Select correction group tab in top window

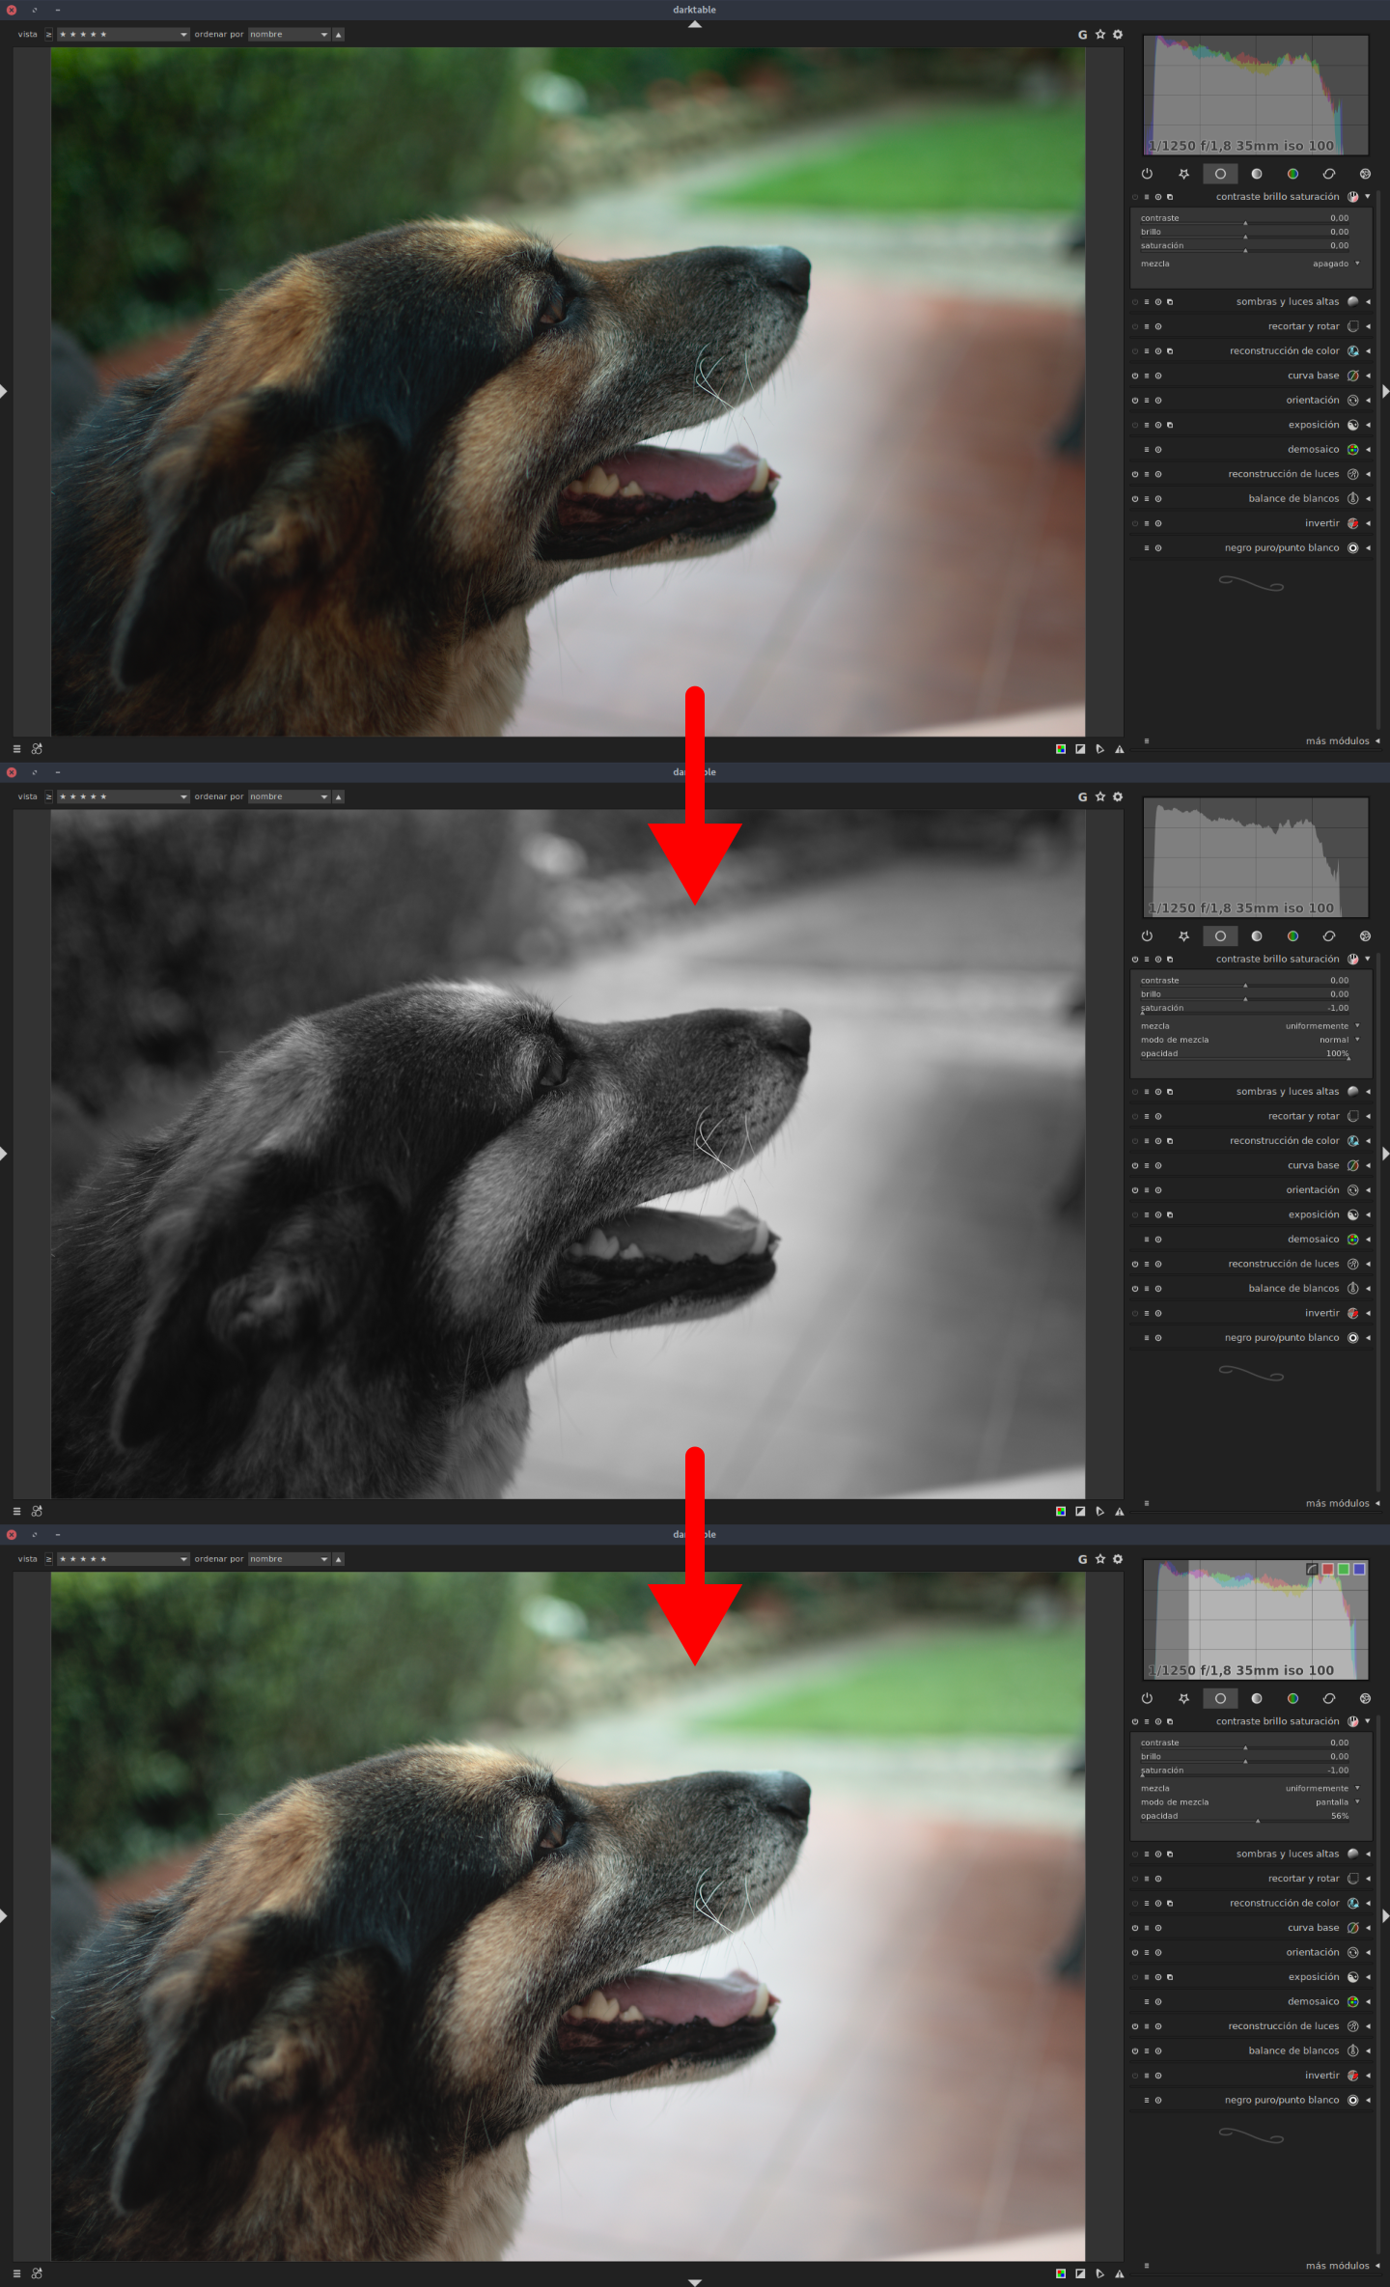coord(1329,174)
